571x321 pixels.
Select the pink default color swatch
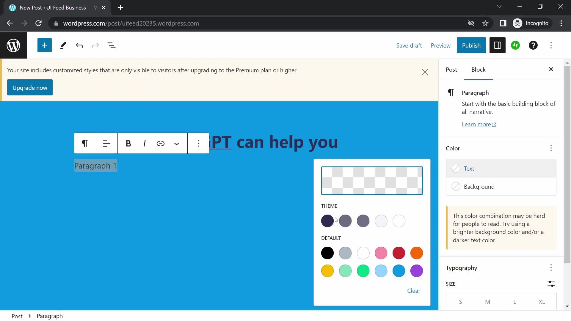tap(381, 253)
